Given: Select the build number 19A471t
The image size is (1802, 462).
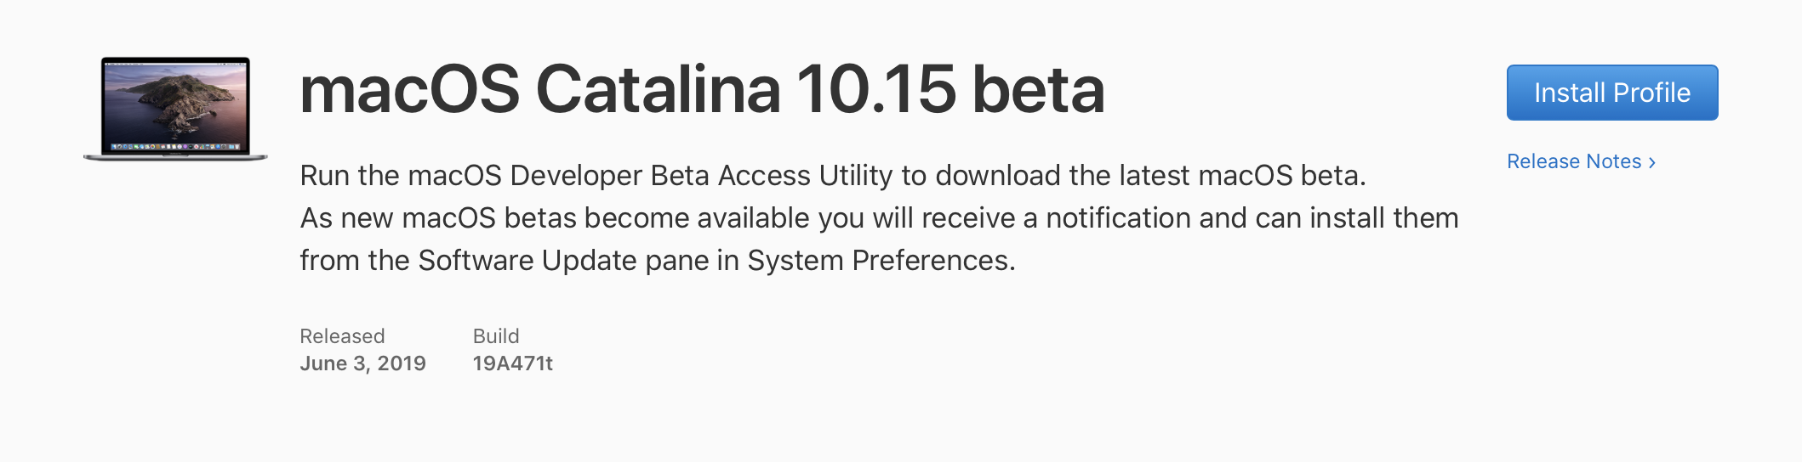Looking at the screenshot, I should pos(512,363).
